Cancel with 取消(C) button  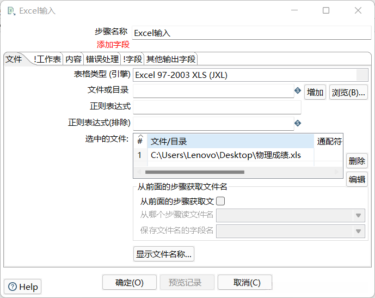pyautogui.click(x=245, y=282)
